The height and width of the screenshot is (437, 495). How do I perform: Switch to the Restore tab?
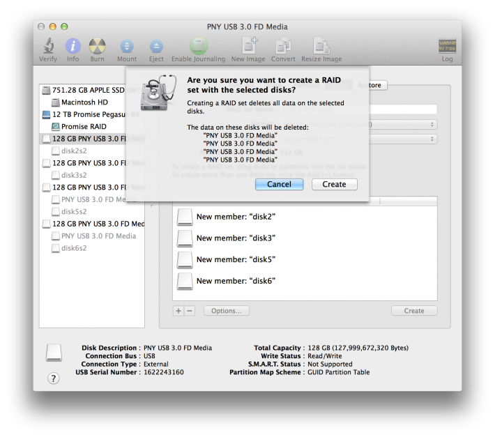click(x=372, y=85)
